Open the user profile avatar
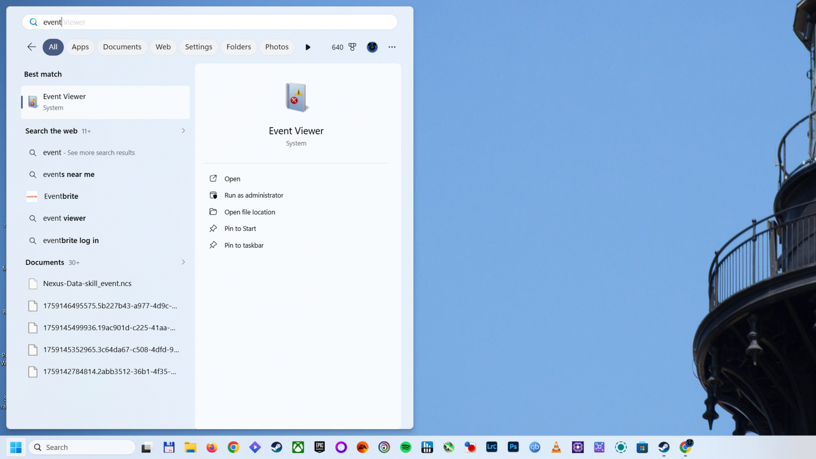816x459 pixels. (372, 47)
